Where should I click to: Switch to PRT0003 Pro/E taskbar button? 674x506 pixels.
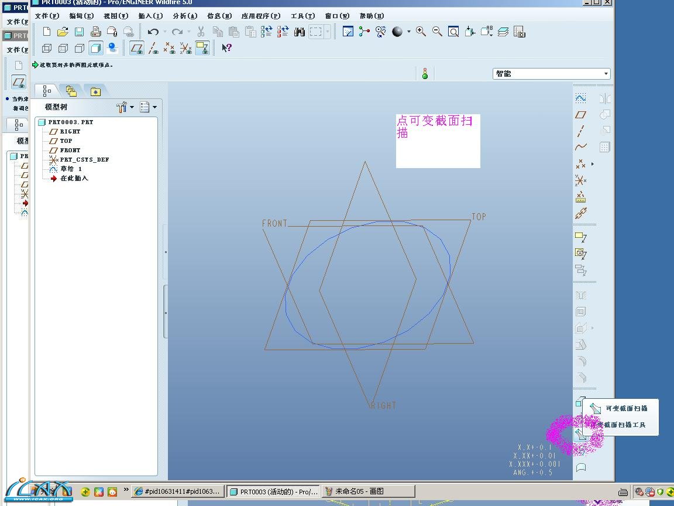pyautogui.click(x=273, y=491)
